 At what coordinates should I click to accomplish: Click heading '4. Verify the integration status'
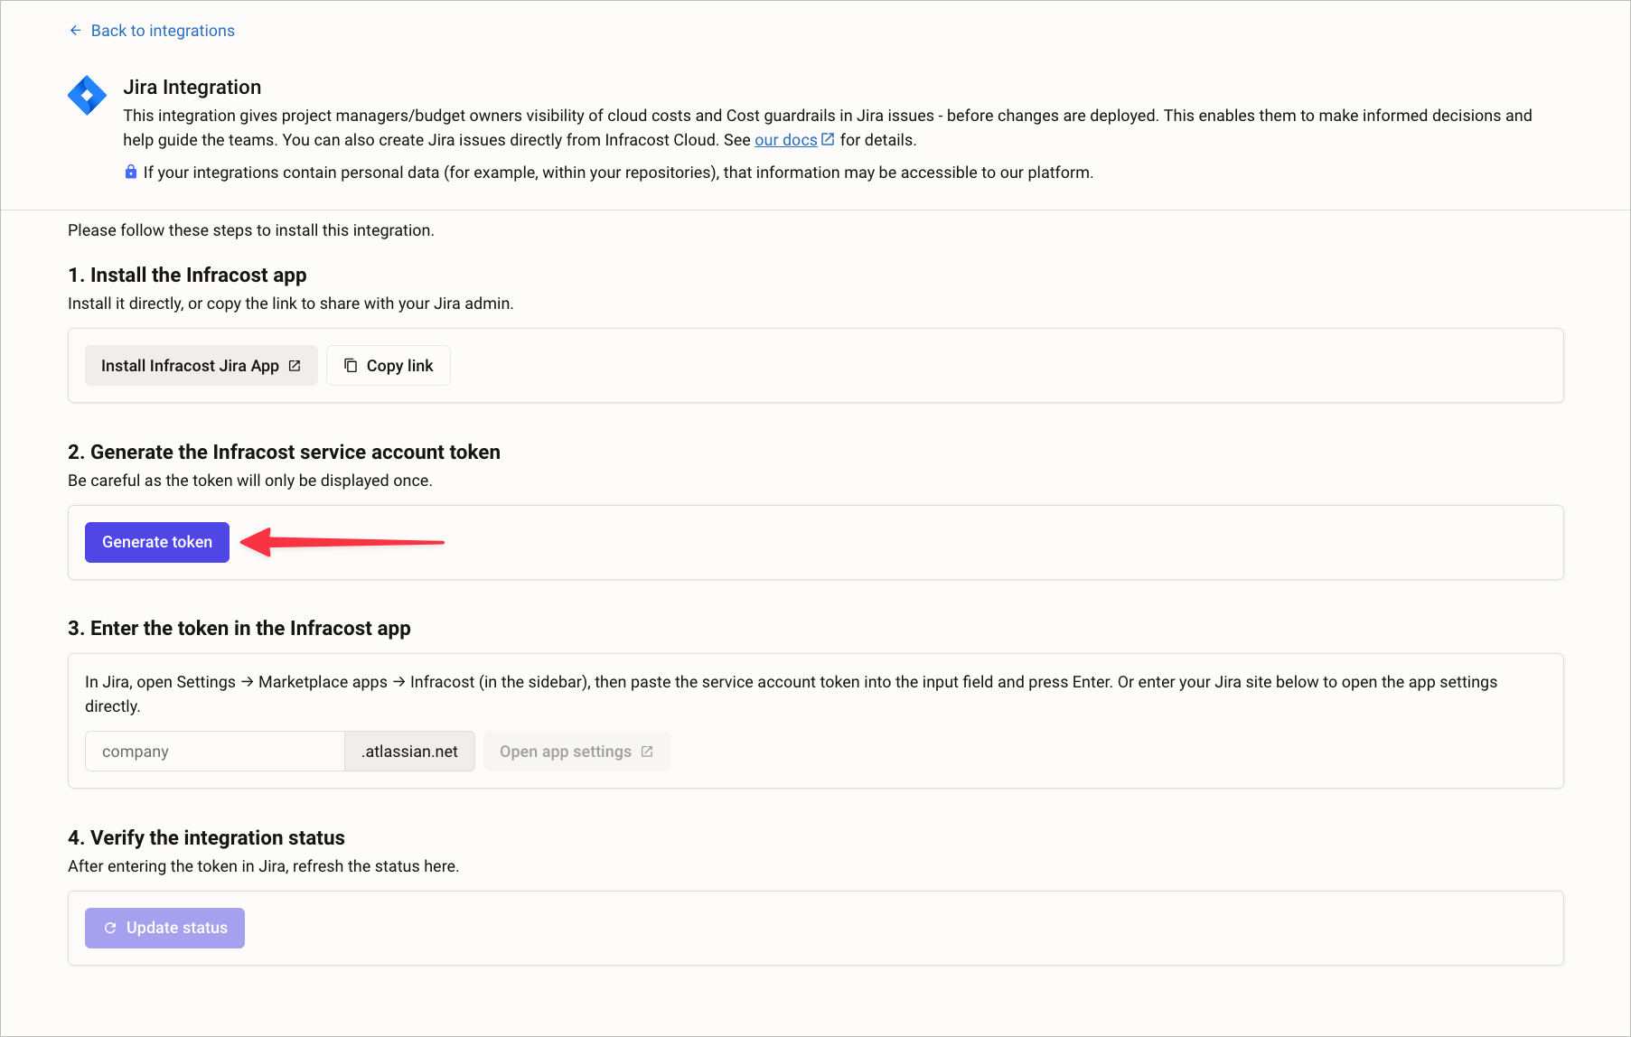point(206,837)
